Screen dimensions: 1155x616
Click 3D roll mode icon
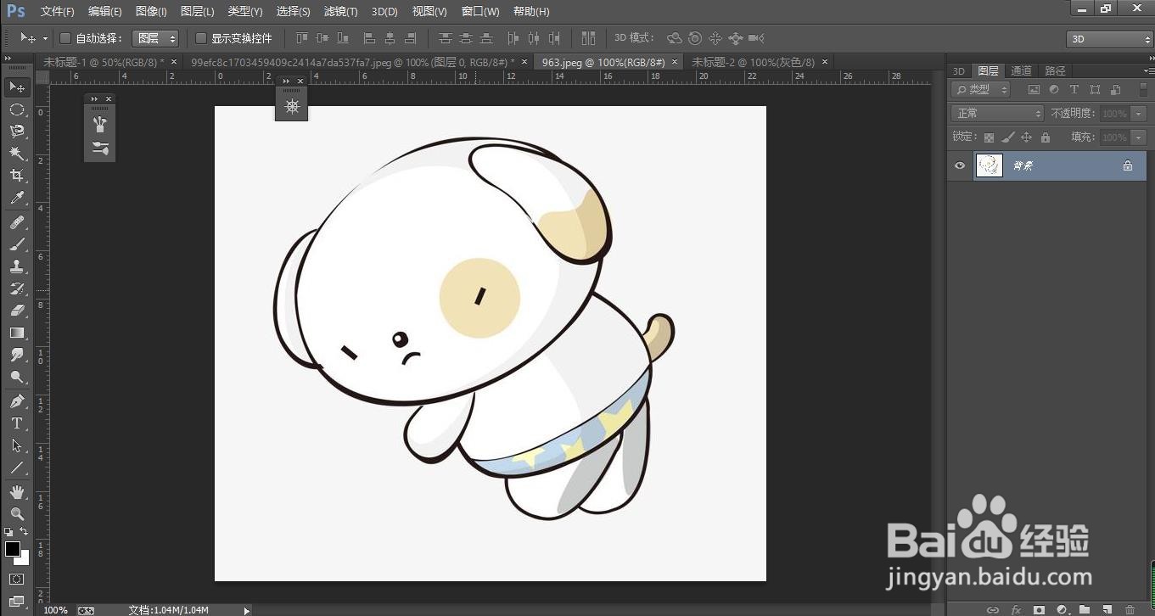tap(695, 38)
